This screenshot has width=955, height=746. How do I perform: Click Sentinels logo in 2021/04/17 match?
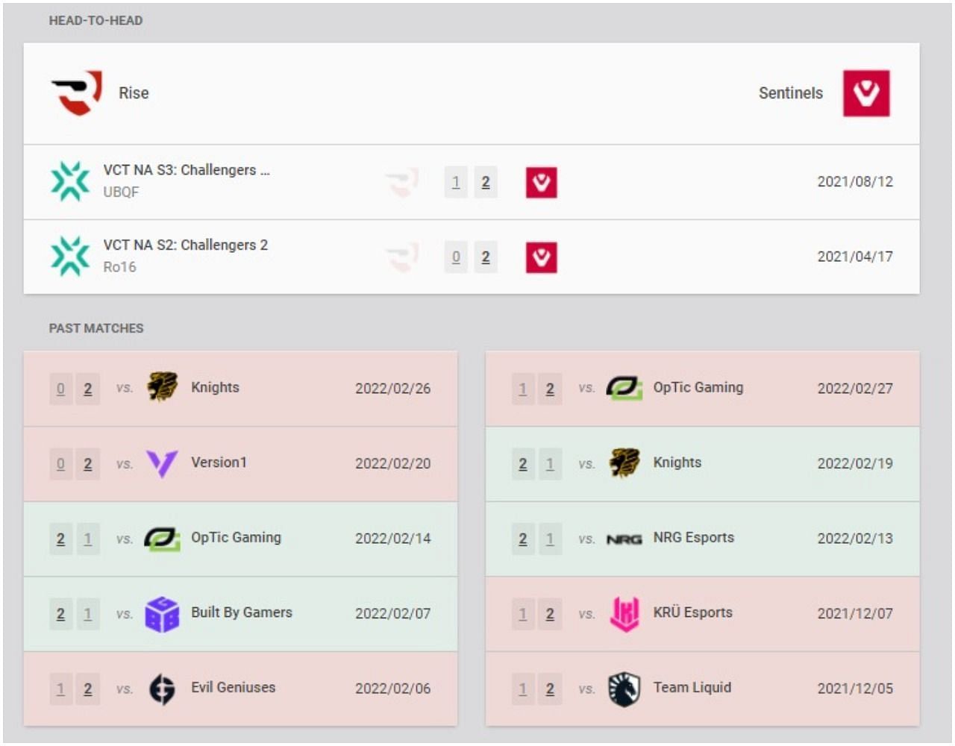pos(541,257)
